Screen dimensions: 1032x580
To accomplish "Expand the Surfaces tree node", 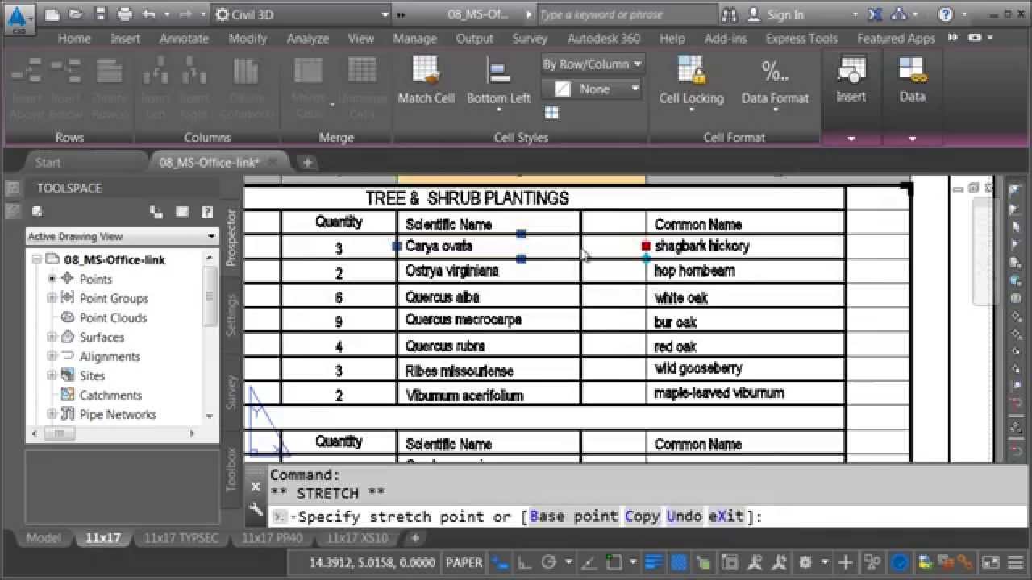I will (52, 337).
